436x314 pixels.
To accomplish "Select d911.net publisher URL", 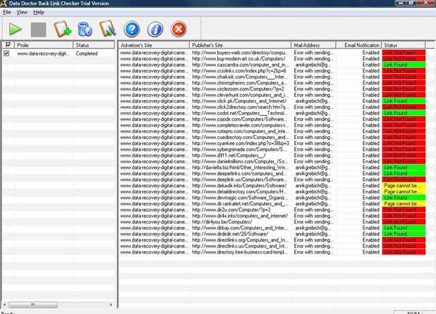I will [x=229, y=156].
